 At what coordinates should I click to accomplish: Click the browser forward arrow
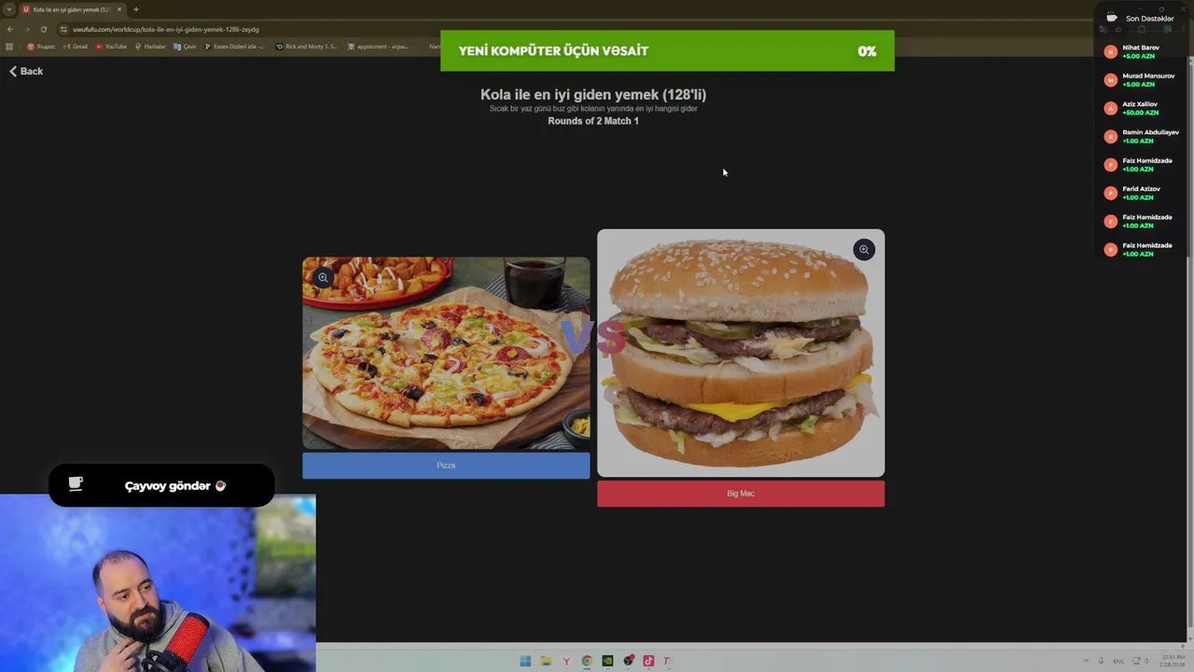27,29
